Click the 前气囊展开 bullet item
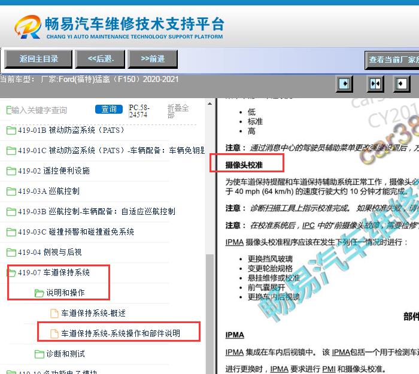This screenshot has width=419, height=374. (266, 287)
